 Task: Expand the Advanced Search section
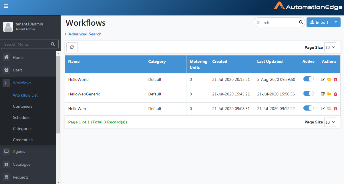coord(83,34)
